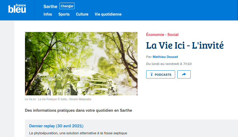Open the Infos menu

coord(48,14)
